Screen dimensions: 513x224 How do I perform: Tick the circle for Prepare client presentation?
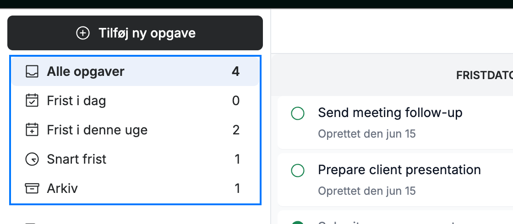[x=298, y=171]
